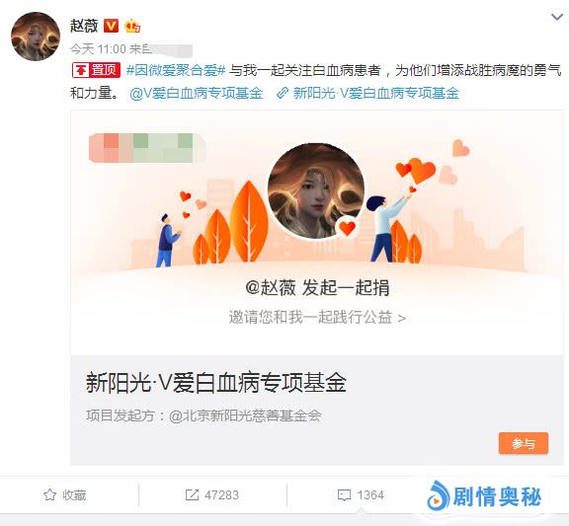This screenshot has height=526, width=569.
Task: Click the crown membership badge icon
Action: pyautogui.click(x=132, y=26)
